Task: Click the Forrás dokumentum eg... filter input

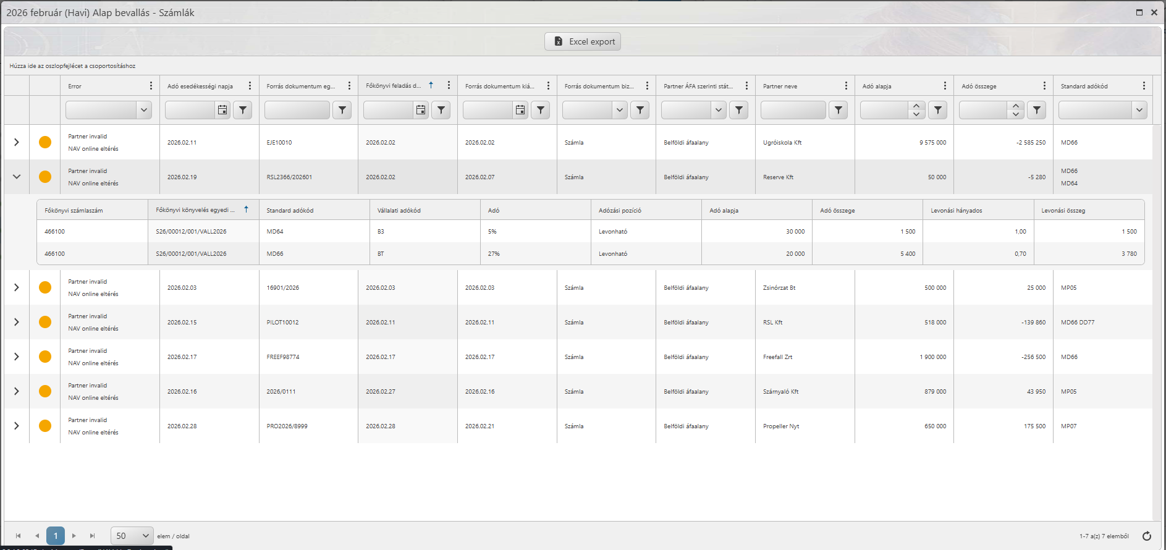Action: (x=297, y=110)
